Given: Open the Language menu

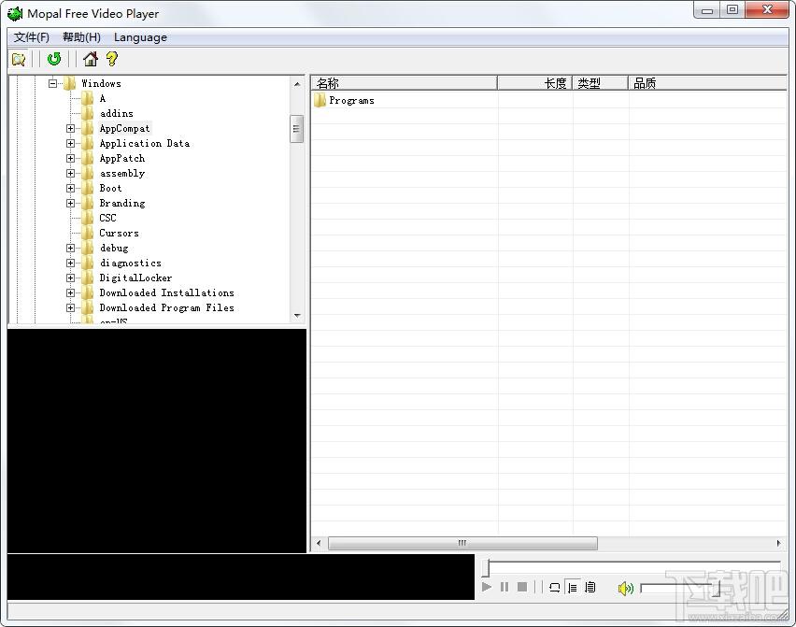Looking at the screenshot, I should [x=141, y=37].
